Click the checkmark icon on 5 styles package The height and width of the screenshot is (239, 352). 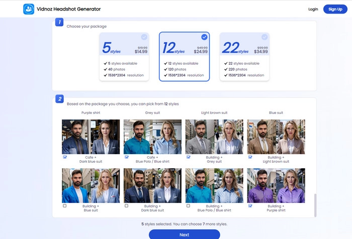click(144, 37)
